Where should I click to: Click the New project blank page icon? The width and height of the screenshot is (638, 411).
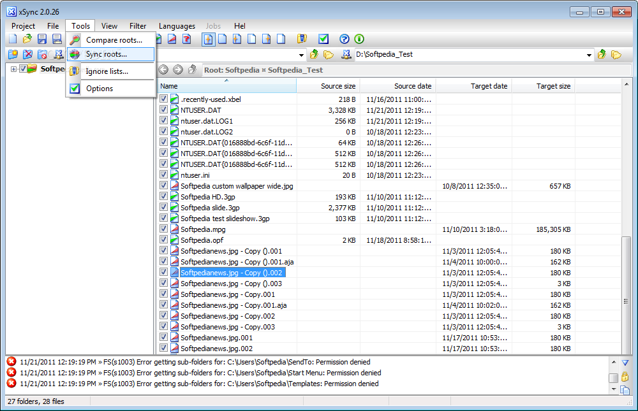point(13,39)
